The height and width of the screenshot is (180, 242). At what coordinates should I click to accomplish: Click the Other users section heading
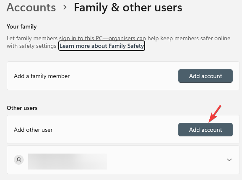click(x=22, y=108)
